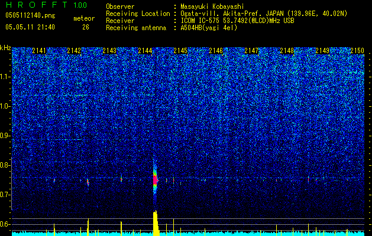This screenshot has width=372, height=236.
Task: Click the 2142 time marker
Action: coord(74,51)
